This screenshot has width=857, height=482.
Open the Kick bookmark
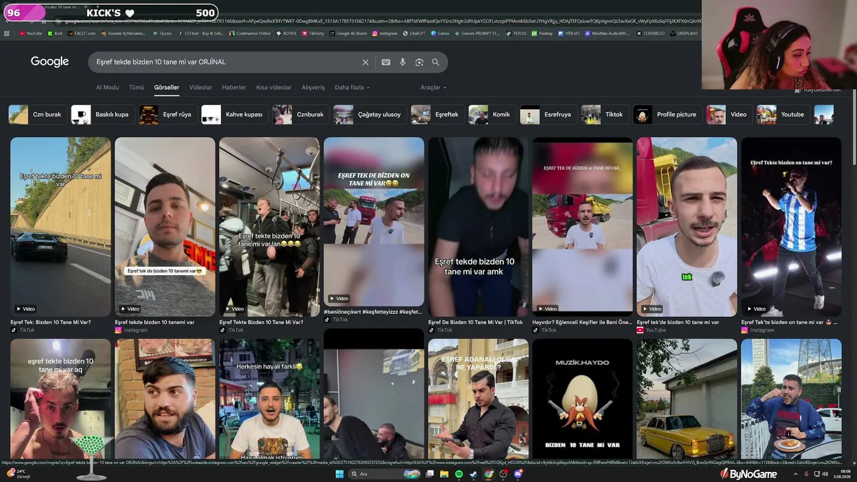(x=55, y=33)
